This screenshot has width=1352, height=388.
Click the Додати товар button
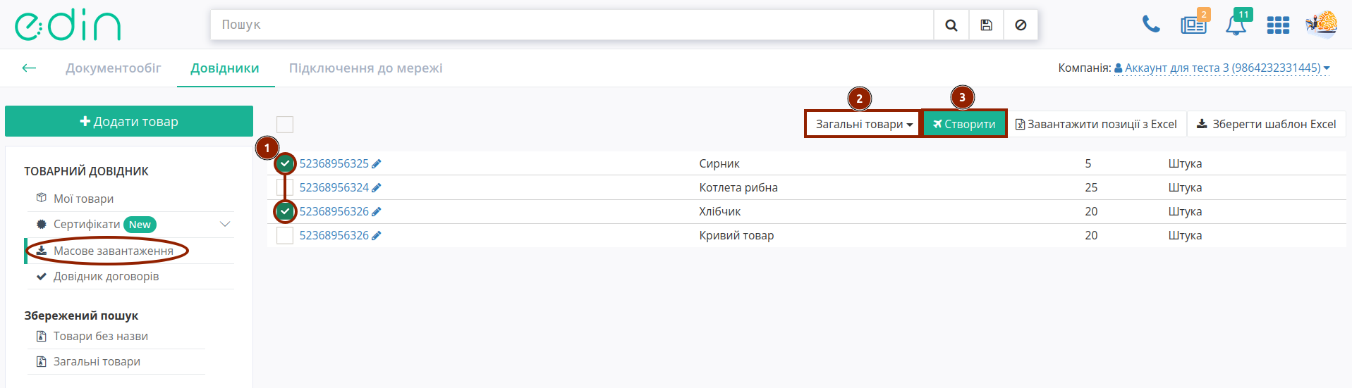click(x=129, y=121)
